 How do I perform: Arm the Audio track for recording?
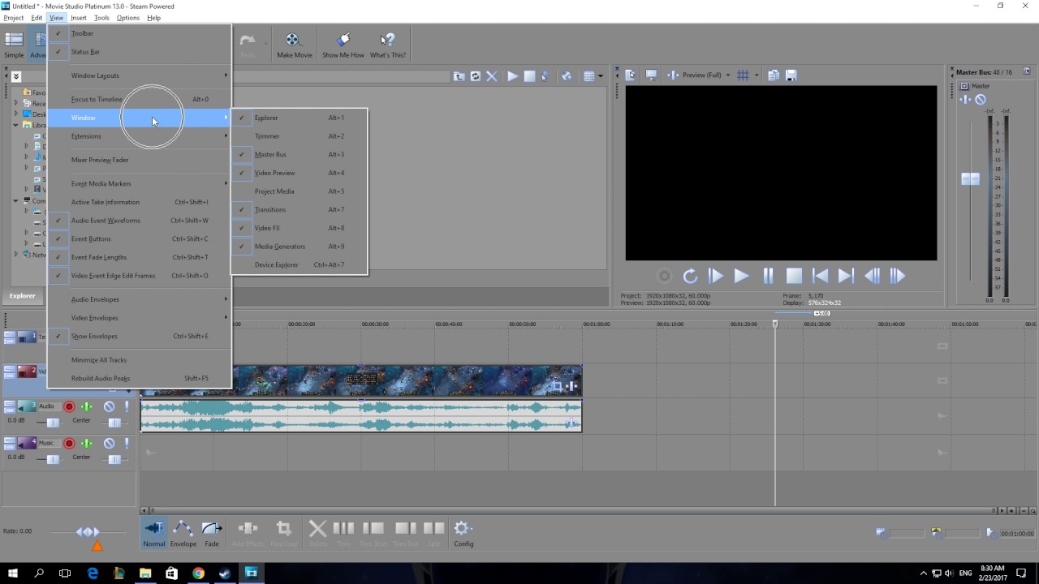click(69, 406)
